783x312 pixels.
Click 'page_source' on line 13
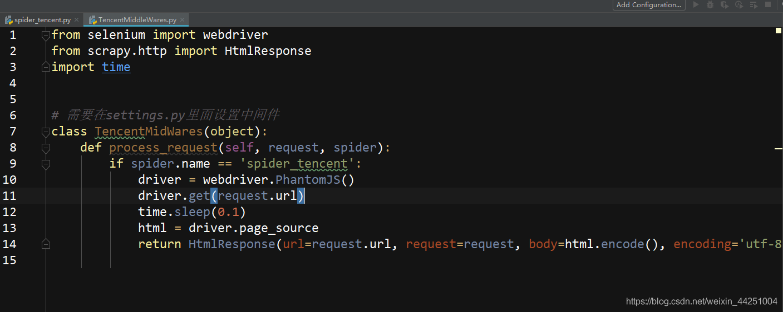[279, 228]
